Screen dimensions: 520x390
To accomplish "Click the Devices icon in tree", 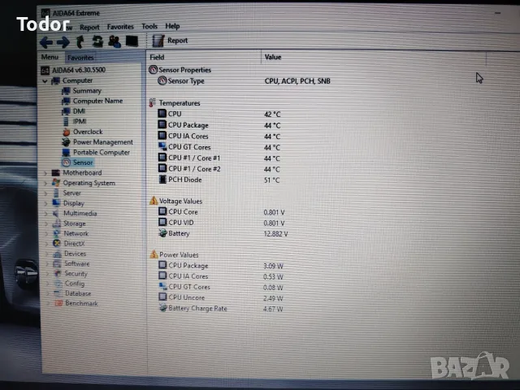I will pyautogui.click(x=58, y=253).
